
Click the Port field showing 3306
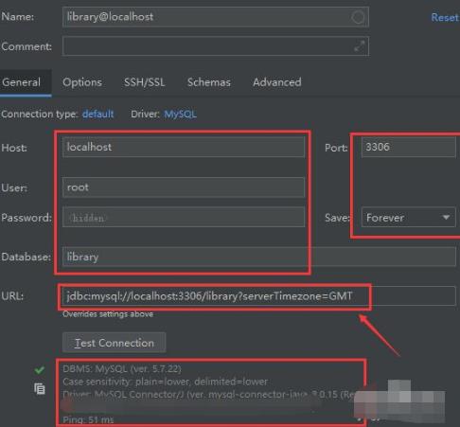(x=409, y=147)
